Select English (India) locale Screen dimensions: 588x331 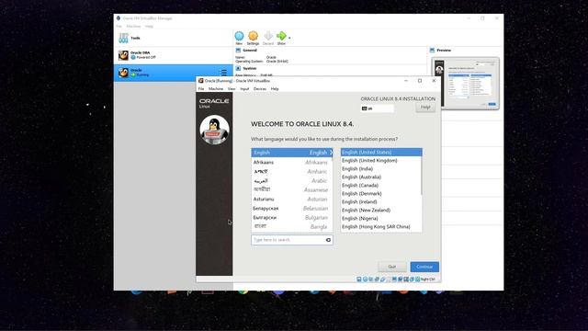tap(380, 168)
